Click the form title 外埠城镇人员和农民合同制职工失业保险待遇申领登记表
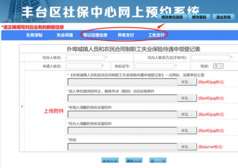238x168 pixels. point(133,49)
